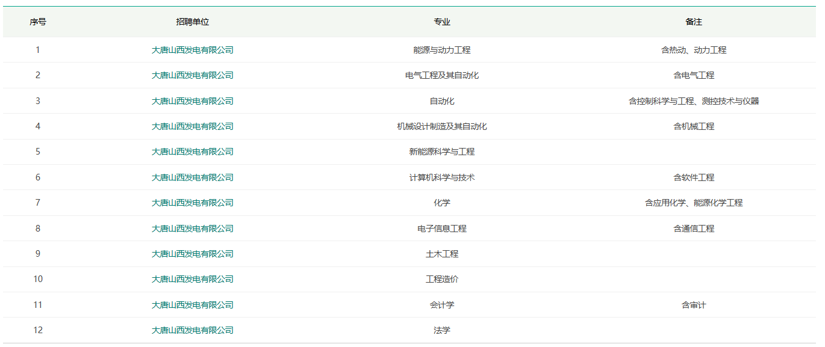Click company link for 计算机科学与技术 row

click(x=192, y=177)
